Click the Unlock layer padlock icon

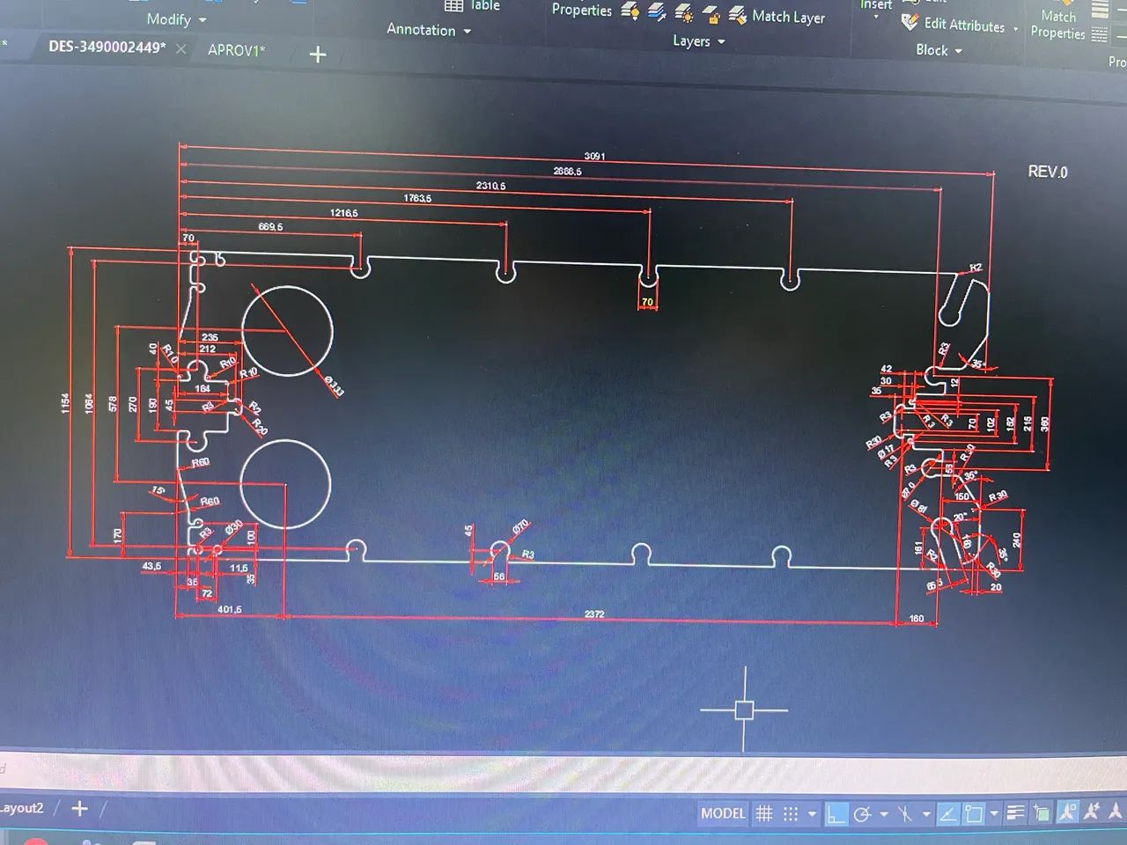711,14
